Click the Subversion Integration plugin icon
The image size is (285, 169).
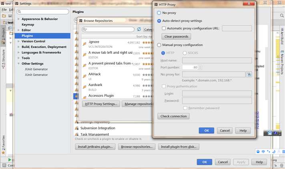(77, 128)
